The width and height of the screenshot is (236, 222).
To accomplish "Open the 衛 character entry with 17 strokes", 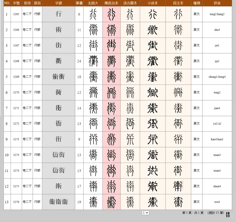I will coord(59,186).
